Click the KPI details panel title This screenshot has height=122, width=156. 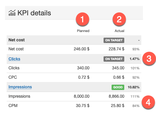tap(34, 13)
